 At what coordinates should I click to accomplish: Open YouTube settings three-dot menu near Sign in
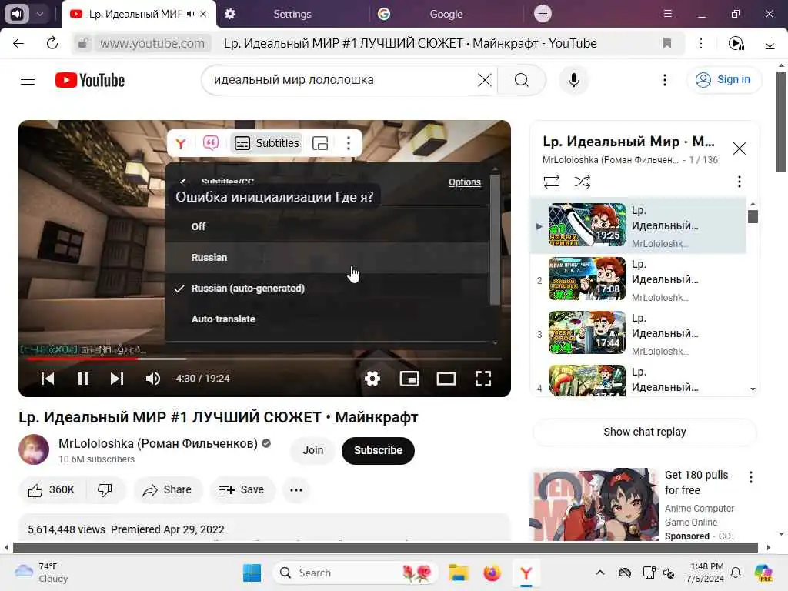[664, 80]
